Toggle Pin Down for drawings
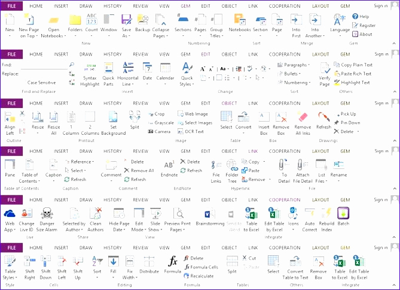 (347, 122)
